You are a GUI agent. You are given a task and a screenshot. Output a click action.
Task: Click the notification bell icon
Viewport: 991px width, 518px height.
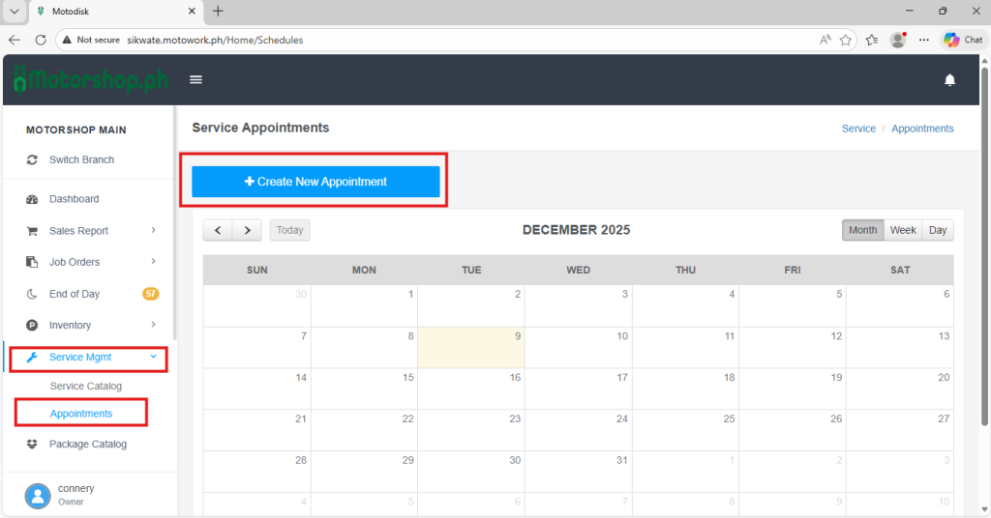(x=949, y=79)
